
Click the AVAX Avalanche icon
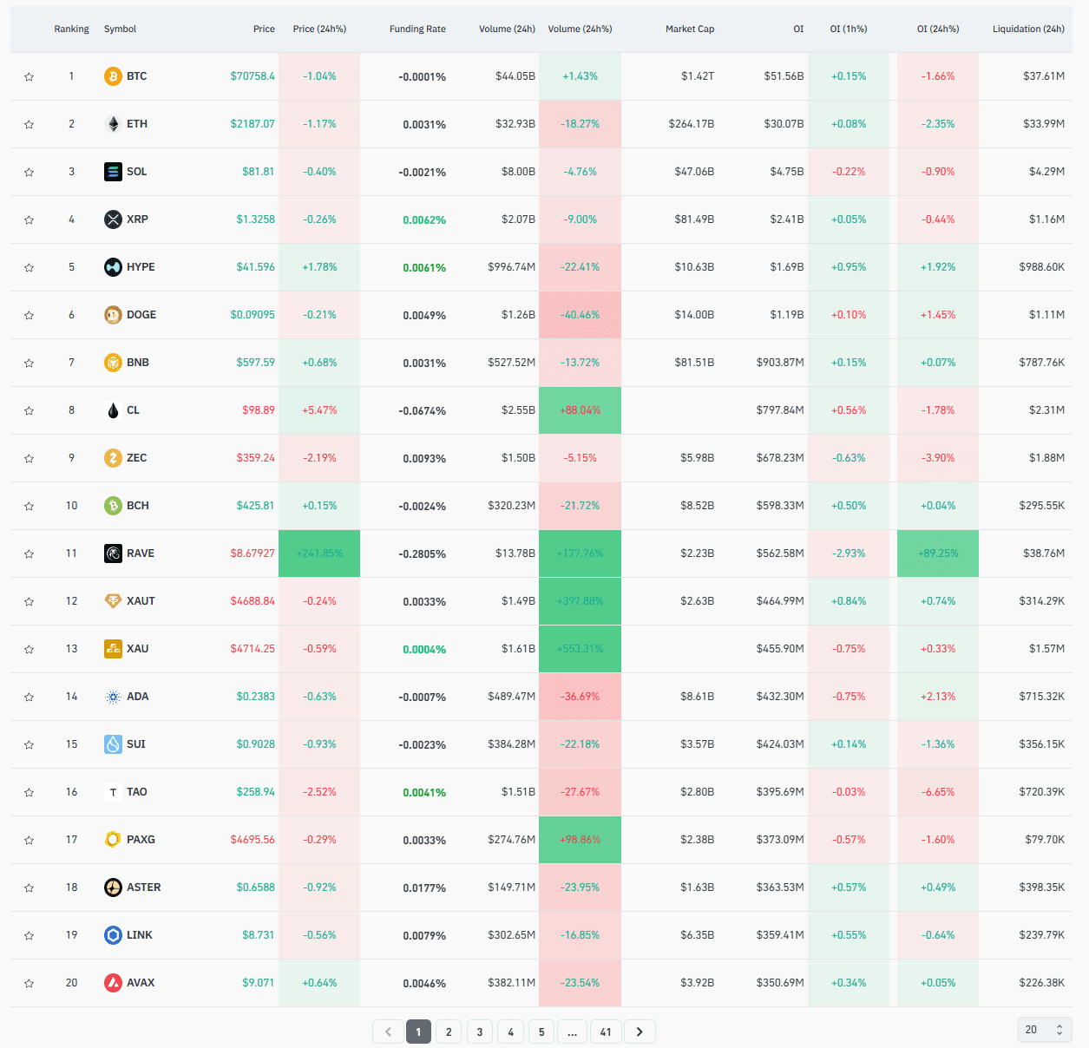click(113, 983)
